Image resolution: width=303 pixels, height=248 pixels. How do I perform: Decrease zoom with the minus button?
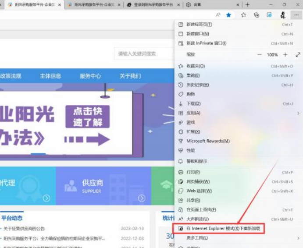pyautogui.click(x=260, y=55)
